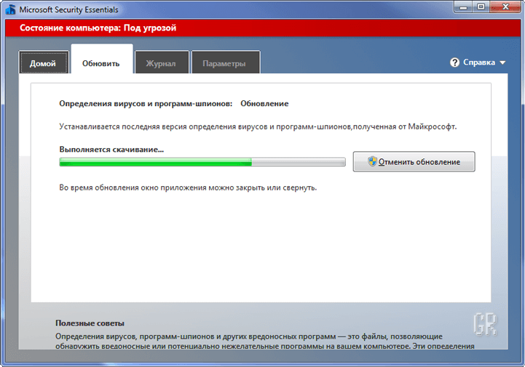Minimize the Security Essentials window
Screen dimensions: 525x367
click(x=463, y=7)
